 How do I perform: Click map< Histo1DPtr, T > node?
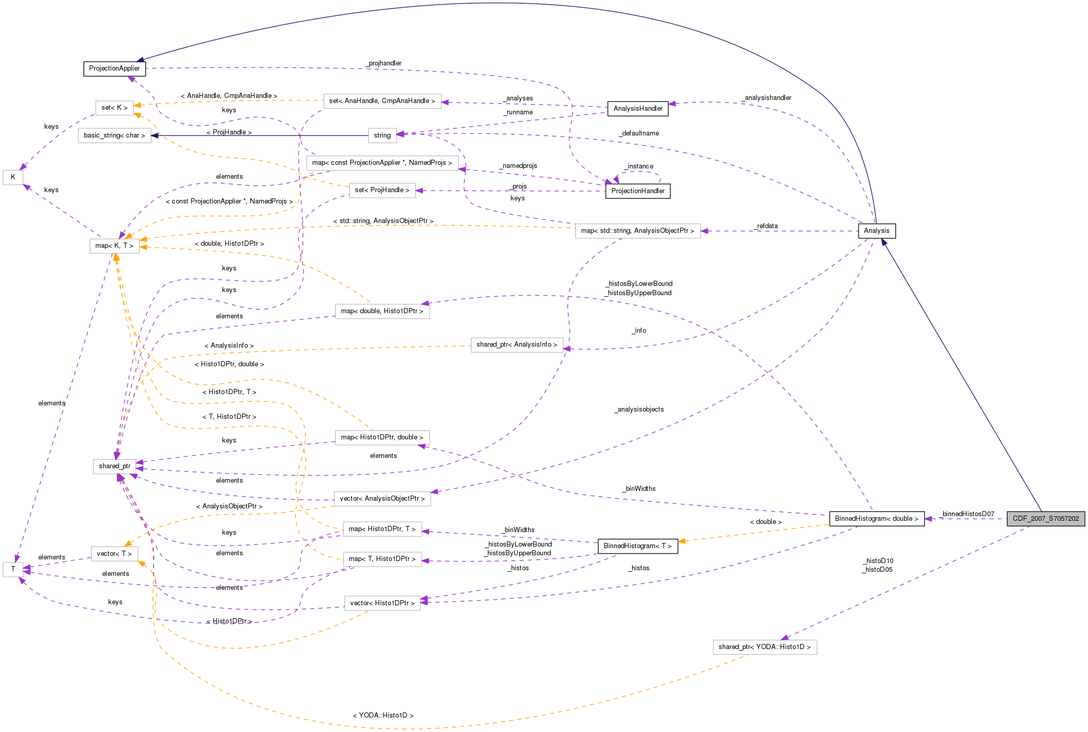pyautogui.click(x=382, y=529)
